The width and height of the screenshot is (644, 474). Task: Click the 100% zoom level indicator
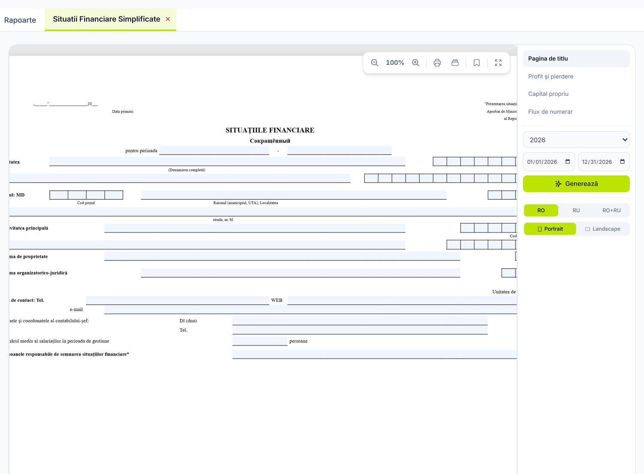(395, 63)
